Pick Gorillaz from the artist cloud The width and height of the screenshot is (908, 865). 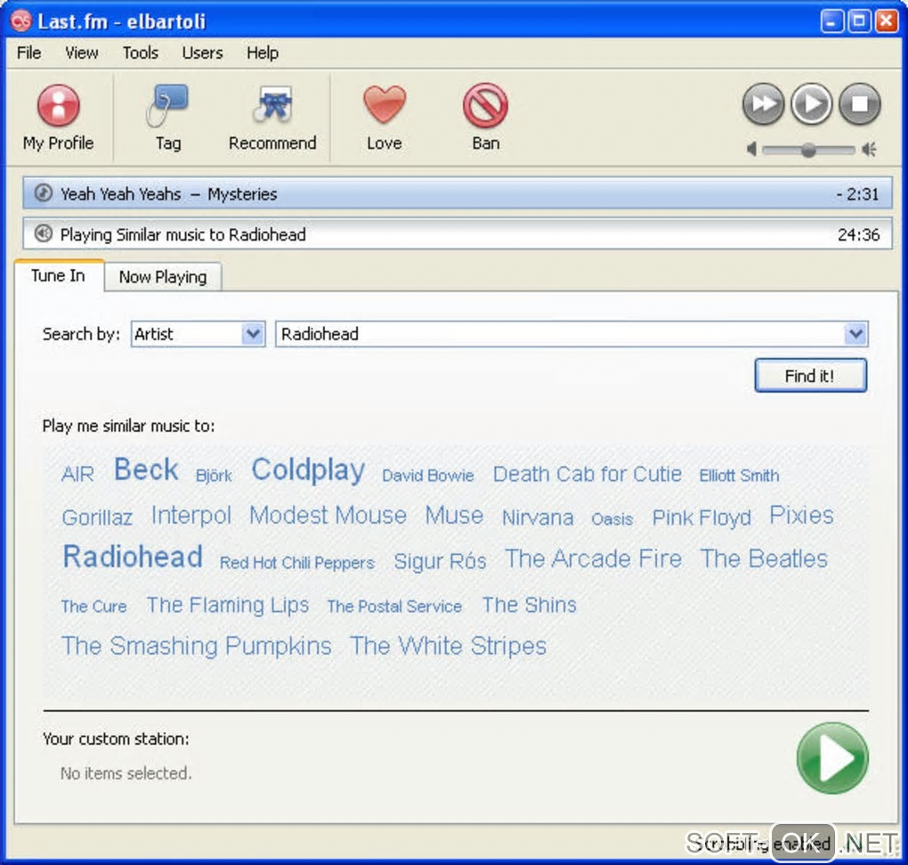(x=97, y=518)
